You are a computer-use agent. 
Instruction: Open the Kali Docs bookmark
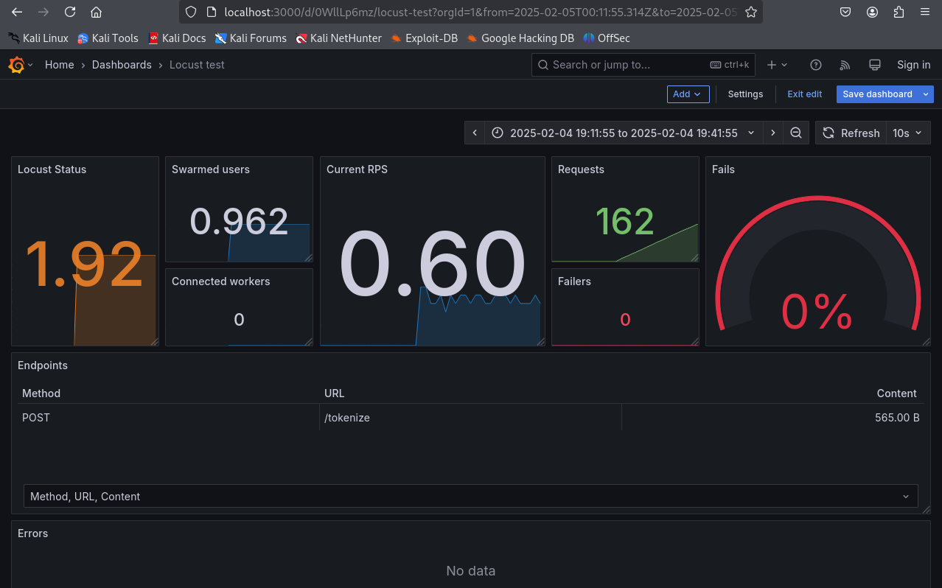click(x=177, y=38)
